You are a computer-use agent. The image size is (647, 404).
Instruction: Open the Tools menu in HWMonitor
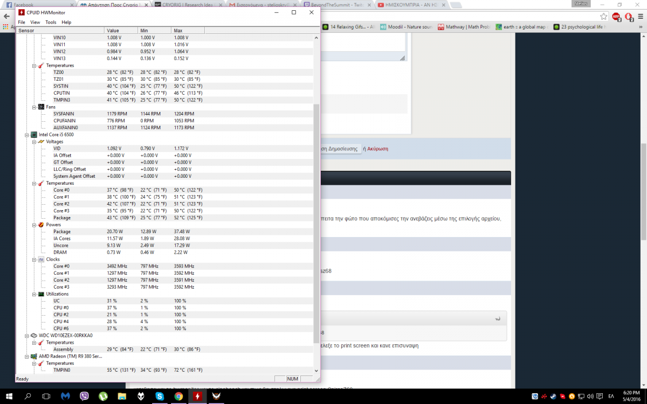click(x=51, y=22)
